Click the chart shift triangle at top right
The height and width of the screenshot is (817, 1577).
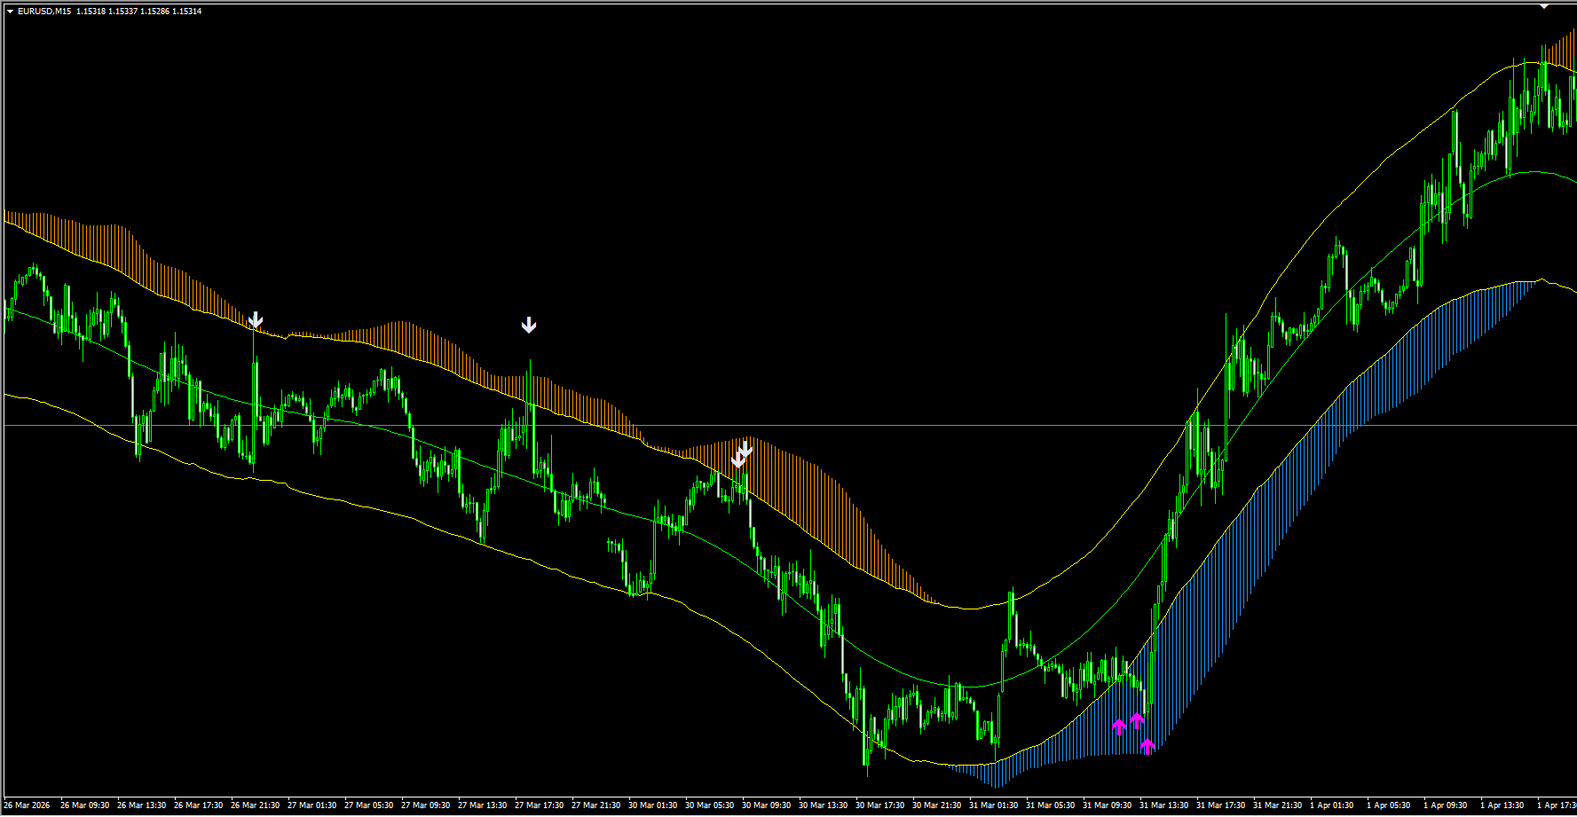coord(1543,5)
